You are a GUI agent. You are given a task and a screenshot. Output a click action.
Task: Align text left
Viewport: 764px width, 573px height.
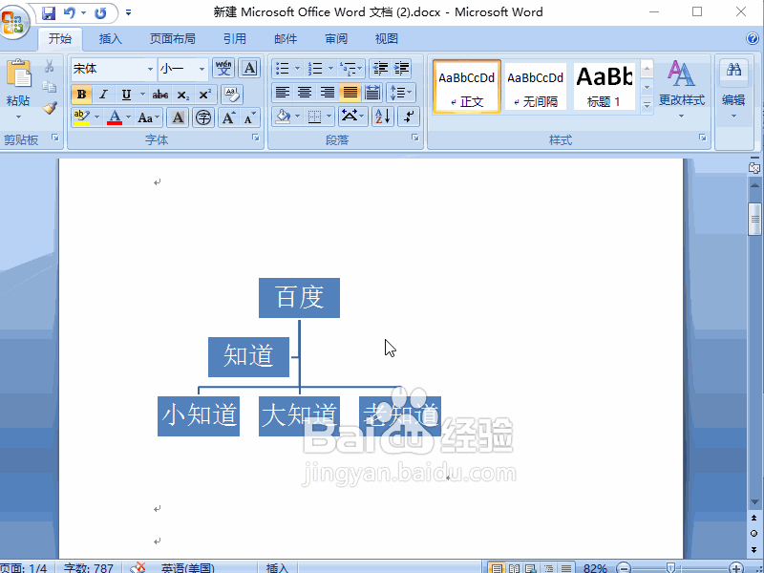(283, 93)
